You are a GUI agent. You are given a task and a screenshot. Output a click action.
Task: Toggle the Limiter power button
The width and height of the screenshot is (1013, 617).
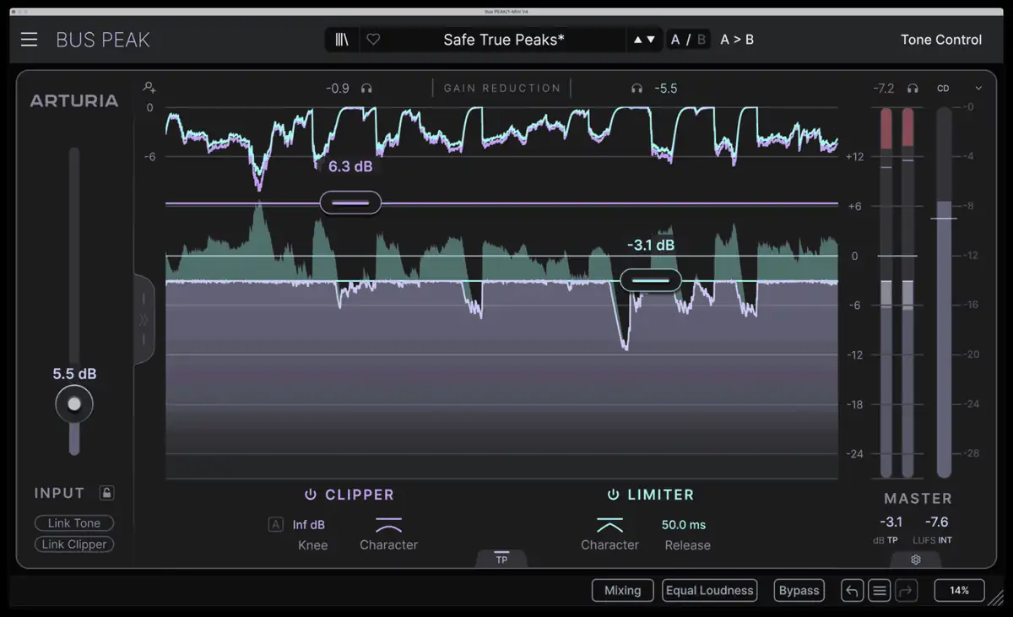[613, 495]
